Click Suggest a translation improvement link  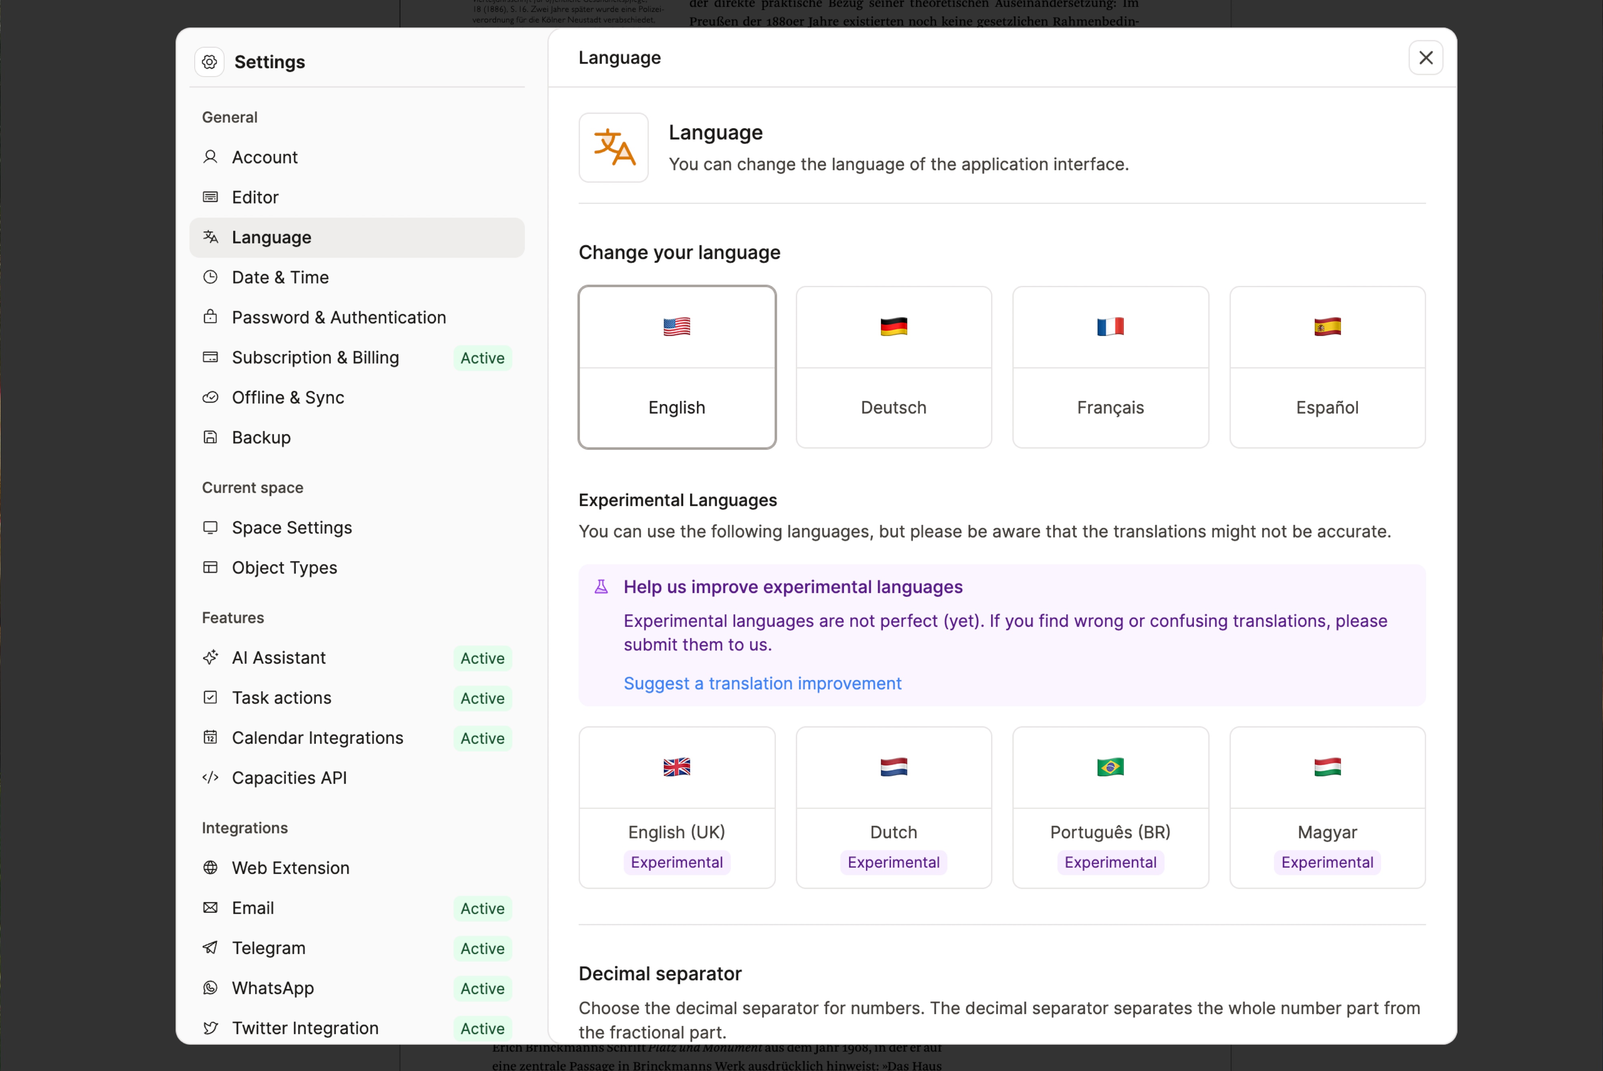(x=763, y=683)
